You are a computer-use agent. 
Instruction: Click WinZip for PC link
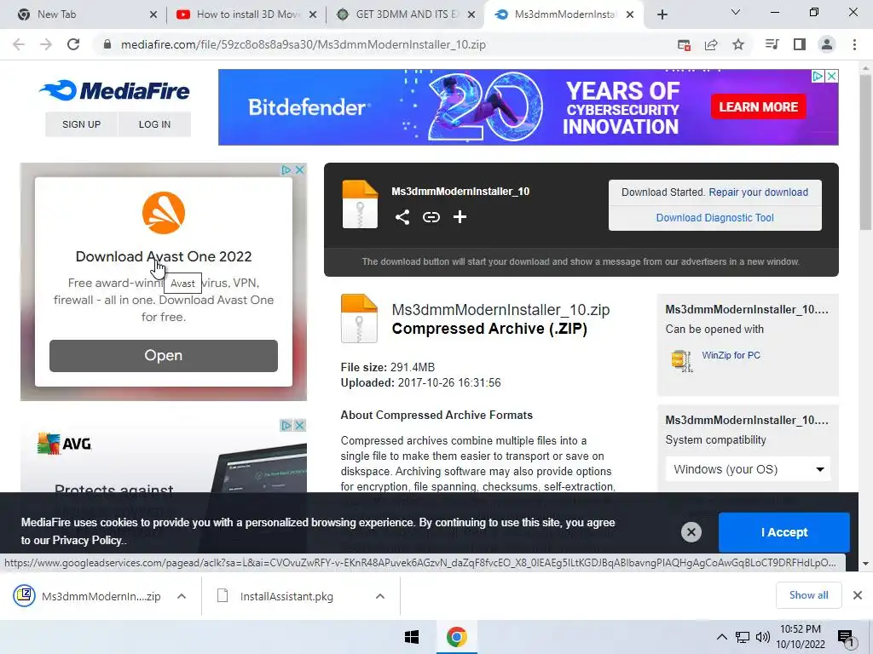[x=731, y=355]
